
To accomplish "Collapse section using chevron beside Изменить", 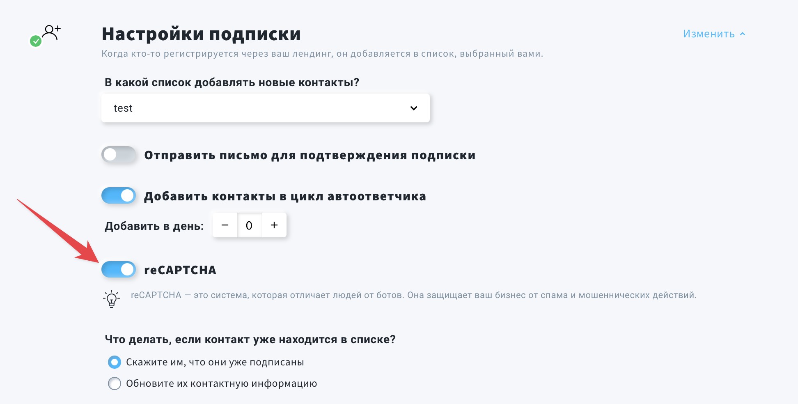I will click(x=743, y=34).
